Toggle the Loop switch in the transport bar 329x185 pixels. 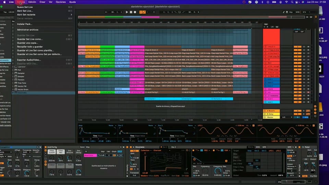click(x=179, y=12)
